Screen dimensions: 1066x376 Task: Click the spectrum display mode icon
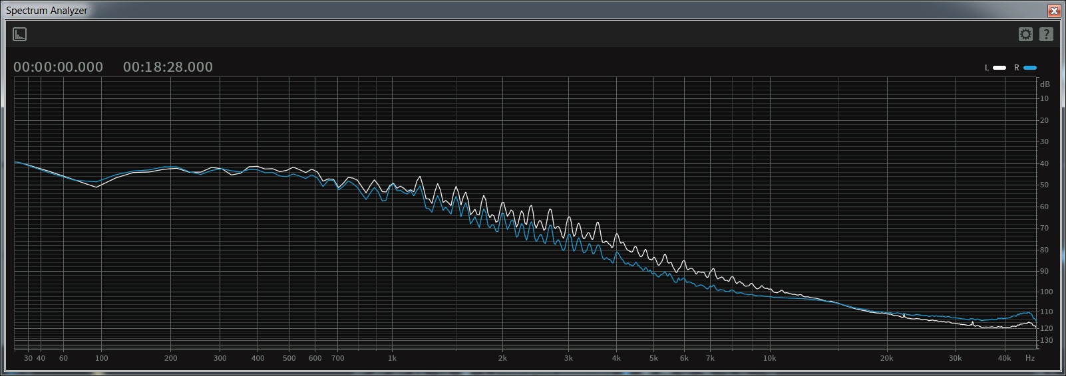click(x=20, y=35)
